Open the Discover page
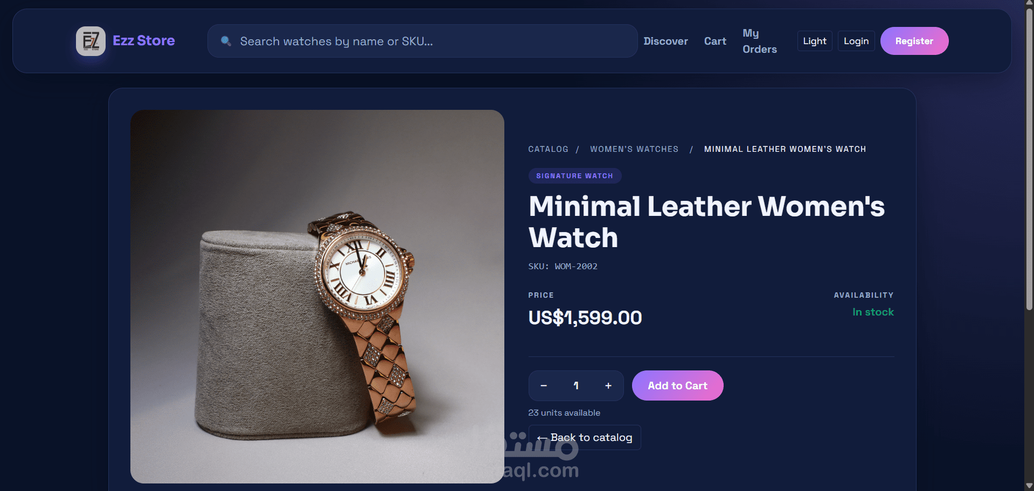This screenshot has width=1034, height=491. (665, 41)
